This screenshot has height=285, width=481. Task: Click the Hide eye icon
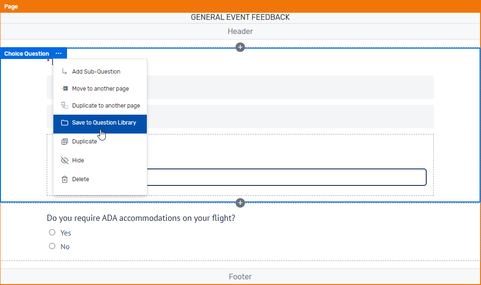click(65, 160)
